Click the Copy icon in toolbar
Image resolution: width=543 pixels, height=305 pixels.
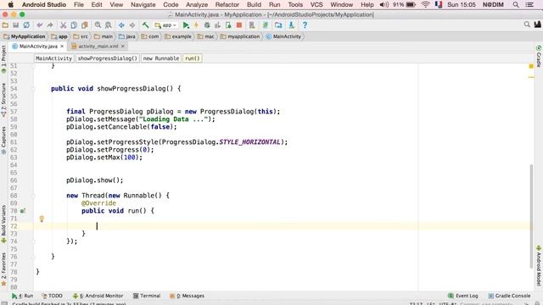[x=74, y=25]
